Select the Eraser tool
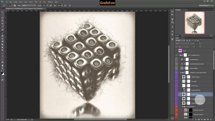The height and width of the screenshot is (121, 215). pyautogui.click(x=2, y=41)
